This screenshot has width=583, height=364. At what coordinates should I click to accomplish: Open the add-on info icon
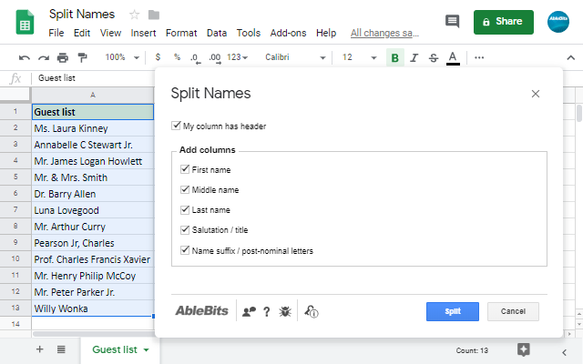312,311
